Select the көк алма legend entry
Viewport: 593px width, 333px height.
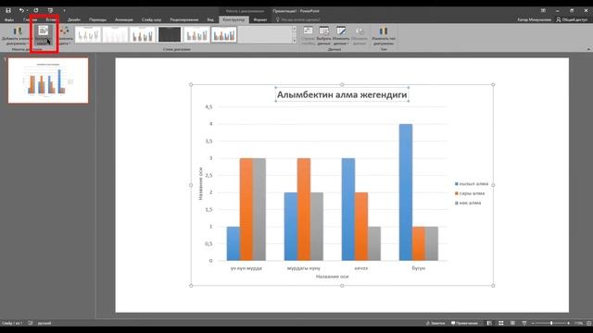[468, 203]
